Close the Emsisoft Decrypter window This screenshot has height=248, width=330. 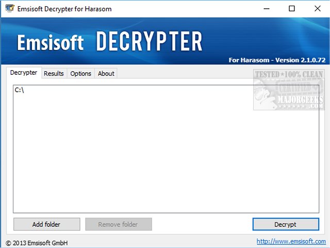click(x=318, y=9)
